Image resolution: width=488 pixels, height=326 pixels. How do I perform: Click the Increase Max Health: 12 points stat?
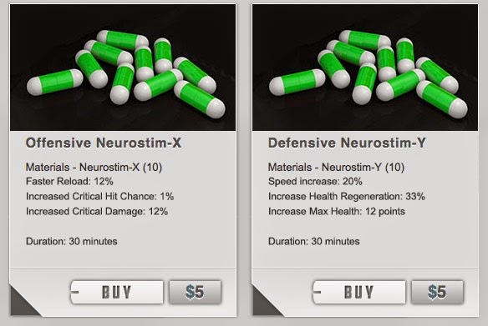coord(337,212)
